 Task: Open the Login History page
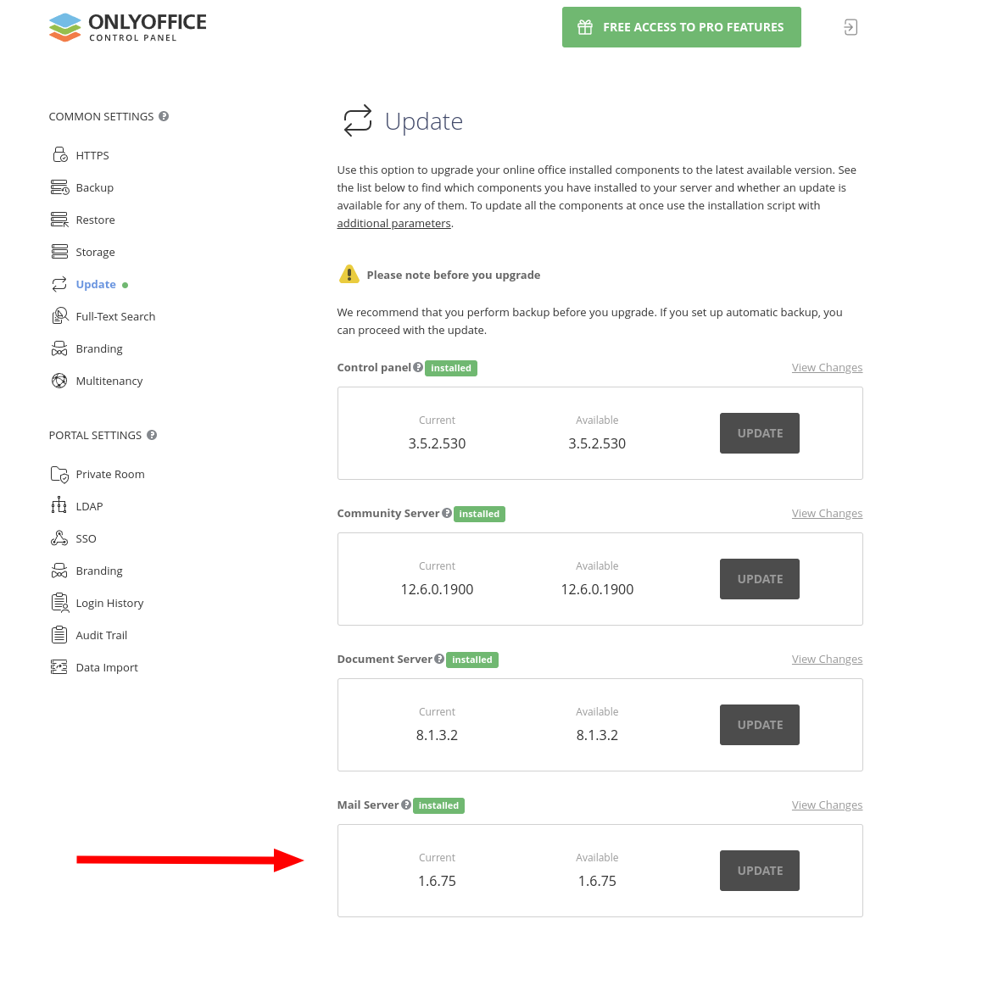coord(109,603)
